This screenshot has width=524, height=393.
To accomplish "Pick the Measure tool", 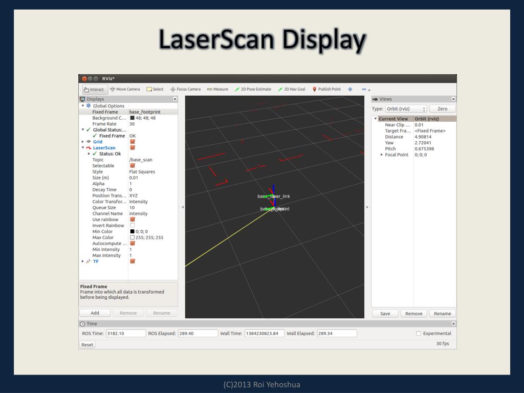I will pyautogui.click(x=217, y=89).
